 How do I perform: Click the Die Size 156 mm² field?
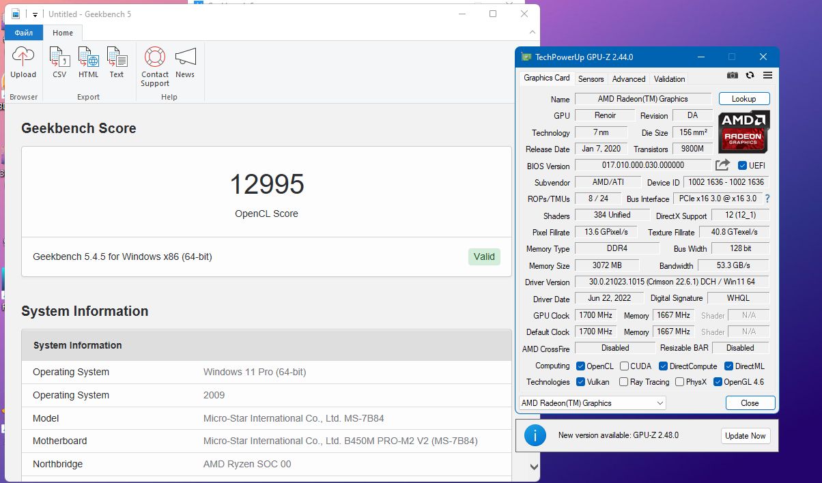click(x=693, y=132)
